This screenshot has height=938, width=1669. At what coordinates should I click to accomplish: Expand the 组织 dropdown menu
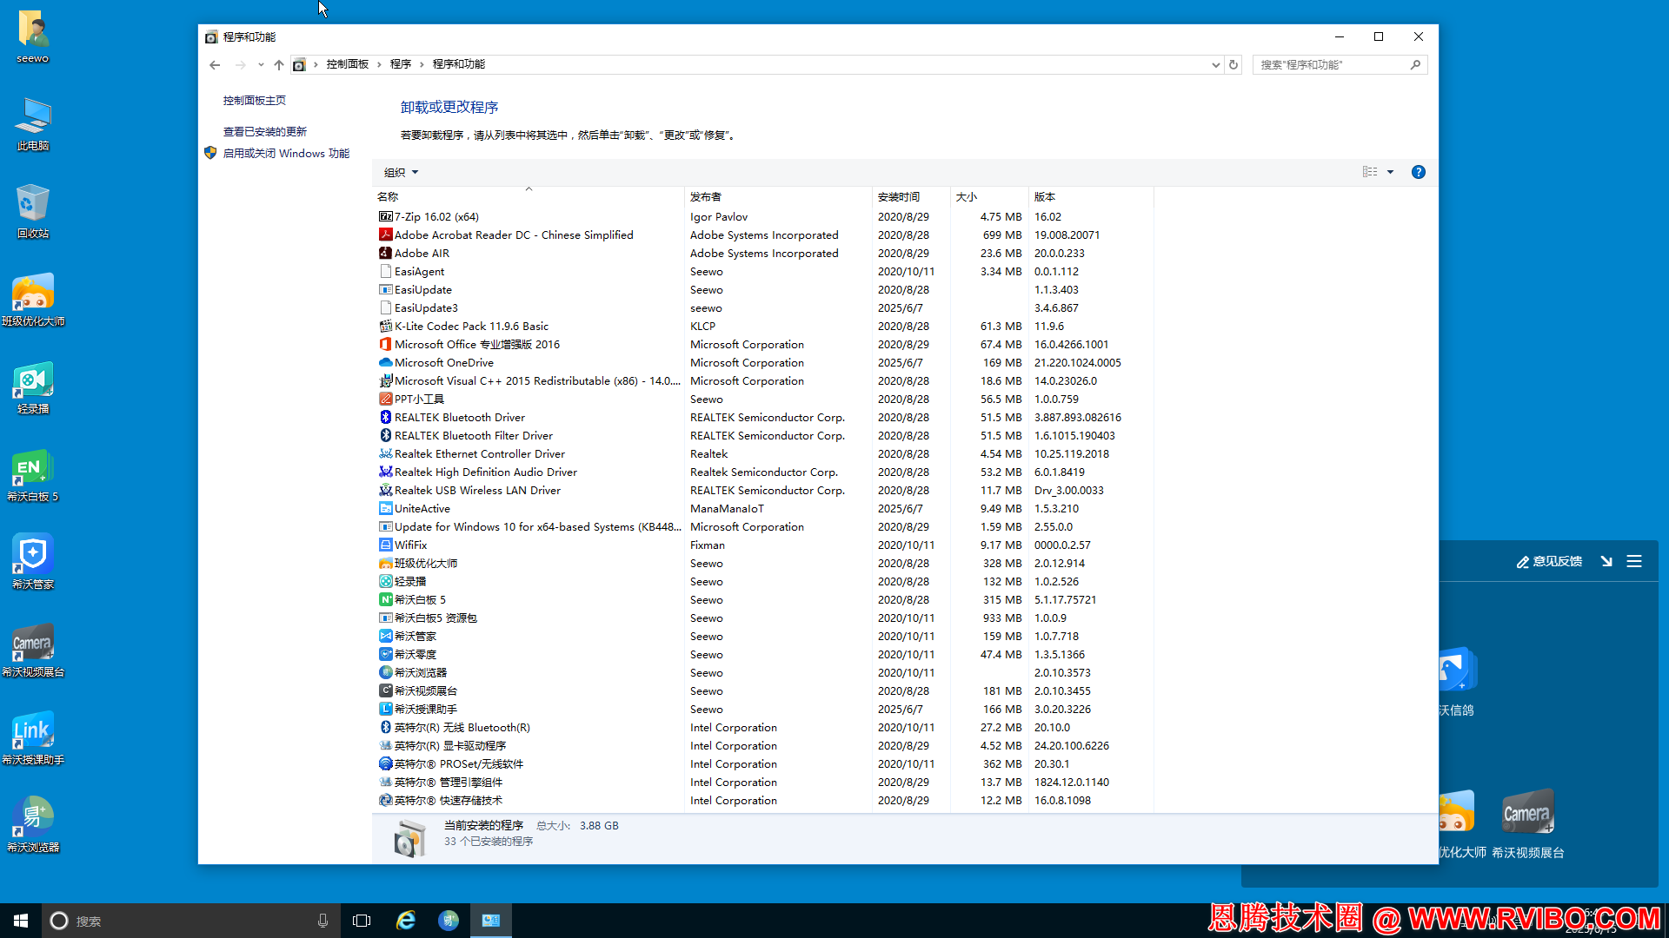[402, 172]
